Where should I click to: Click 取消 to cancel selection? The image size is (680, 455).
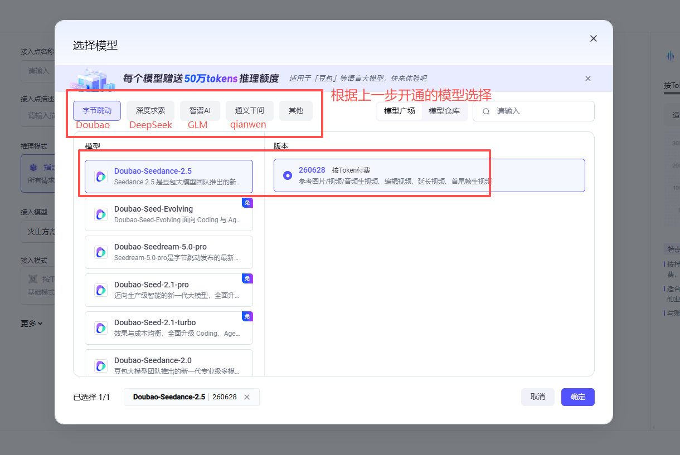point(538,397)
